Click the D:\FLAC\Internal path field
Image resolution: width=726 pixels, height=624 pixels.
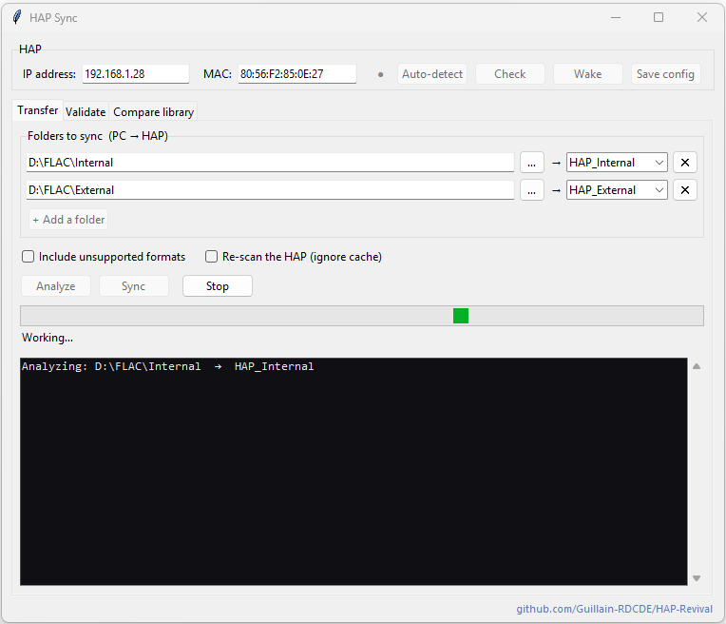point(270,163)
